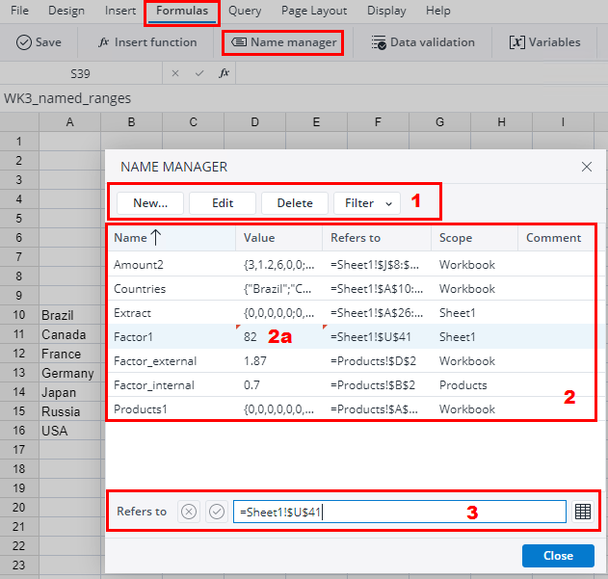Open the Page Layout menu
This screenshot has height=579, width=608.
pyautogui.click(x=314, y=12)
